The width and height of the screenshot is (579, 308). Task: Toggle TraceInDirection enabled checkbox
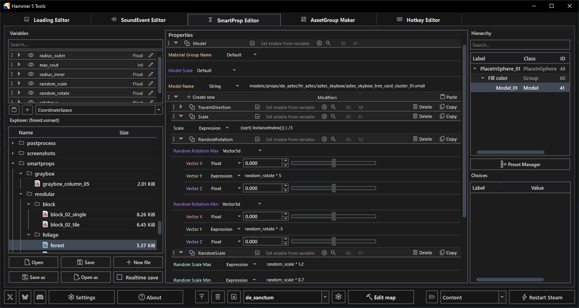click(x=257, y=107)
